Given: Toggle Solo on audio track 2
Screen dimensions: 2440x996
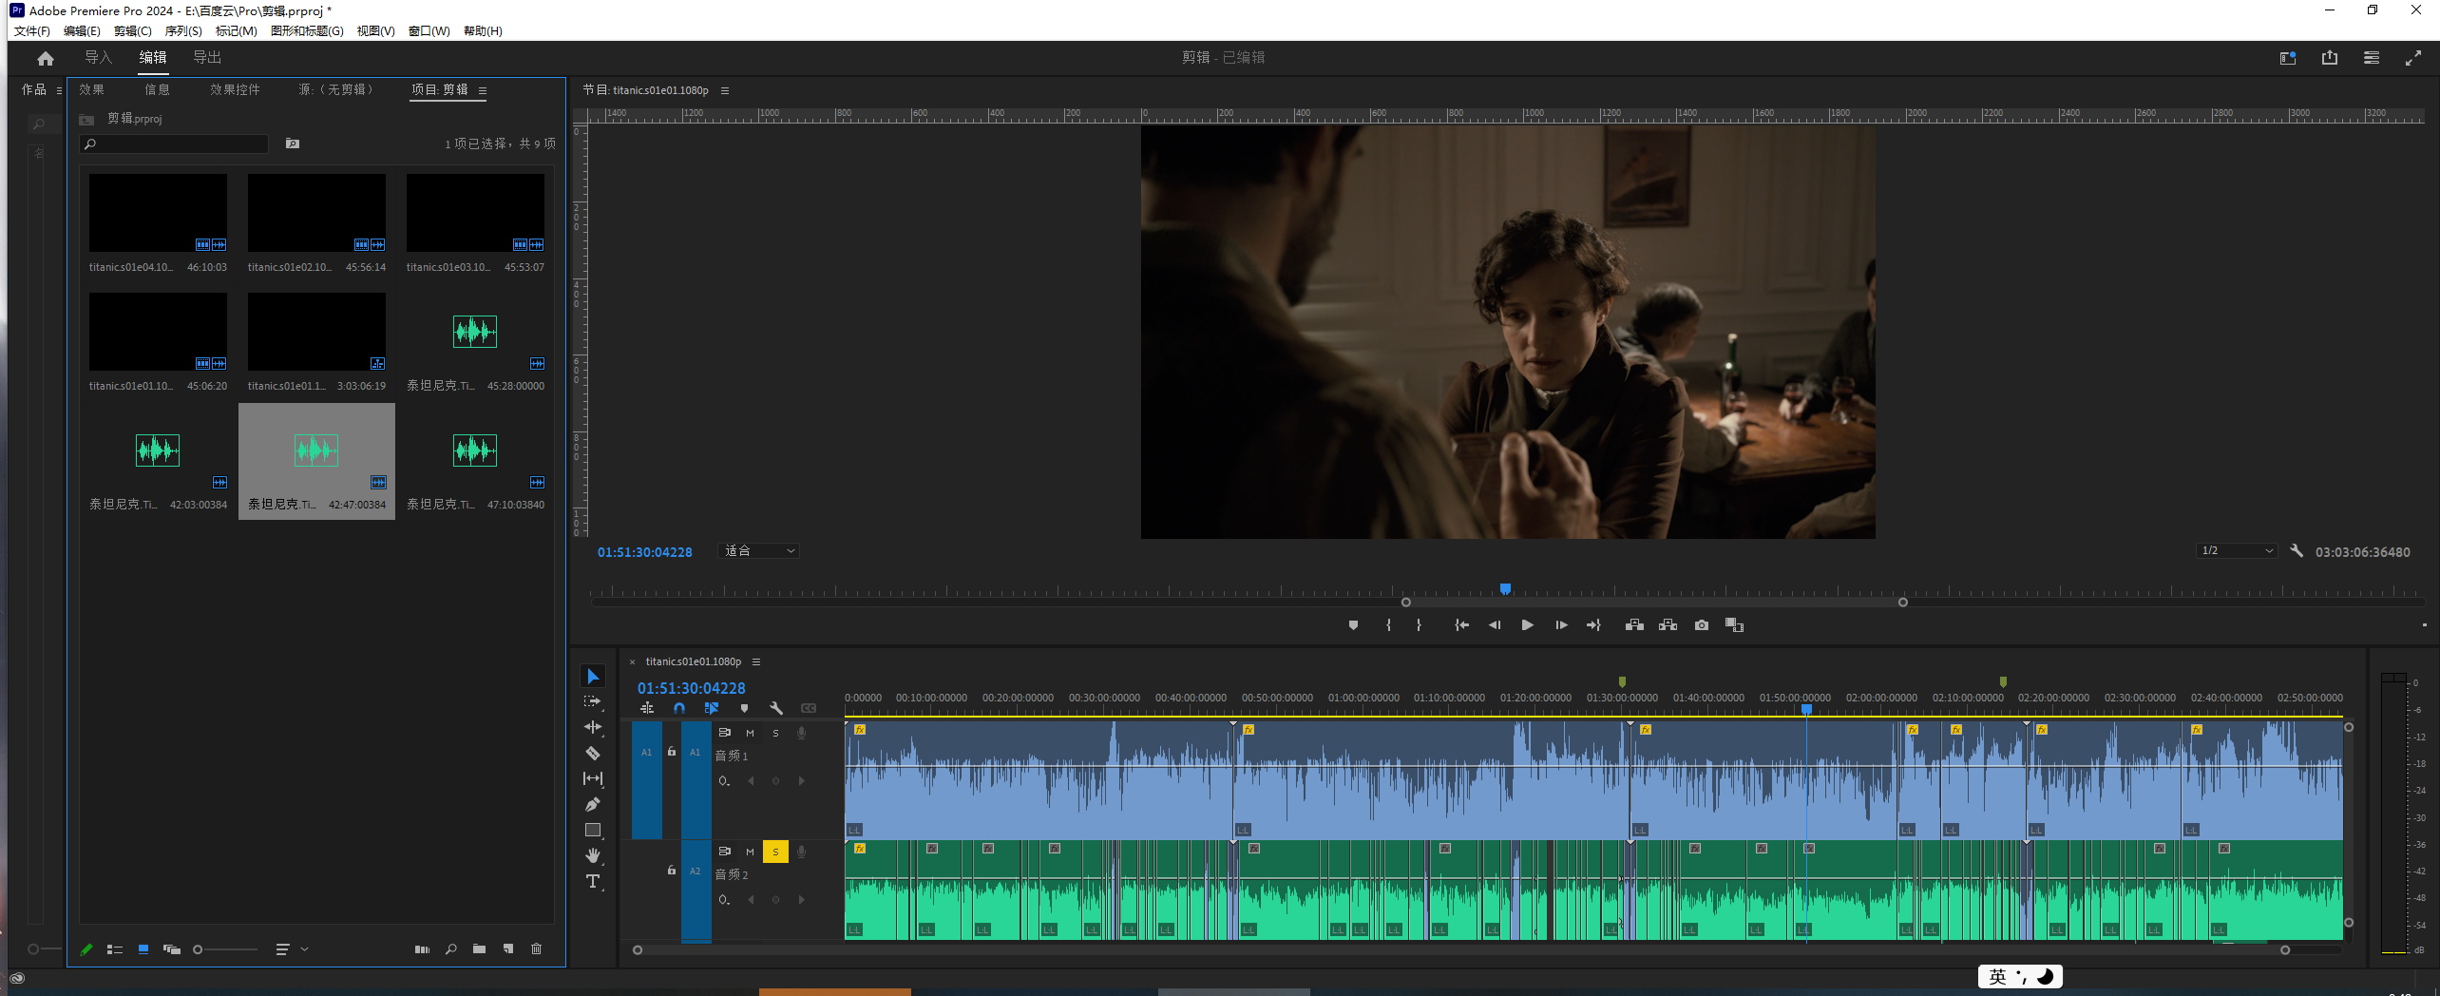Looking at the screenshot, I should (x=775, y=852).
